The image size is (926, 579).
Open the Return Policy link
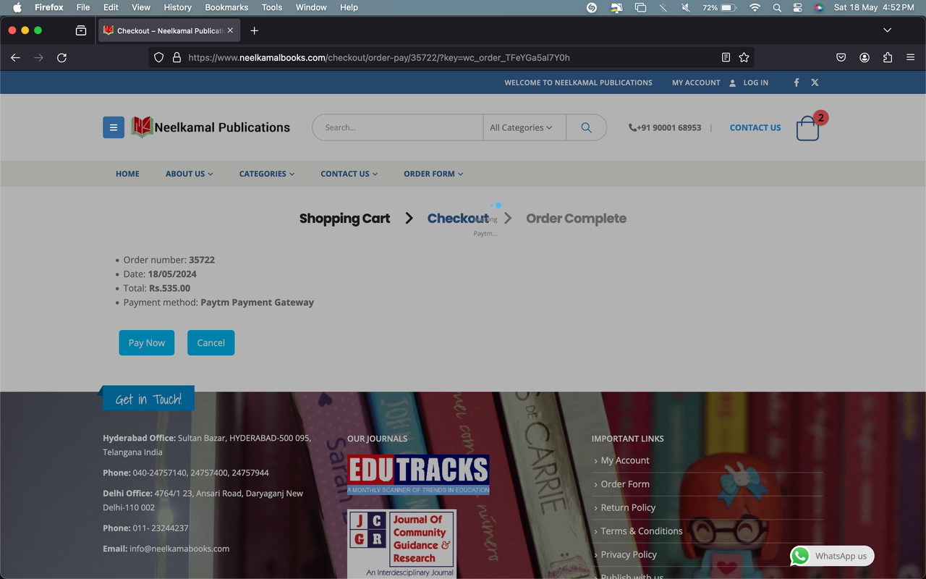click(628, 507)
